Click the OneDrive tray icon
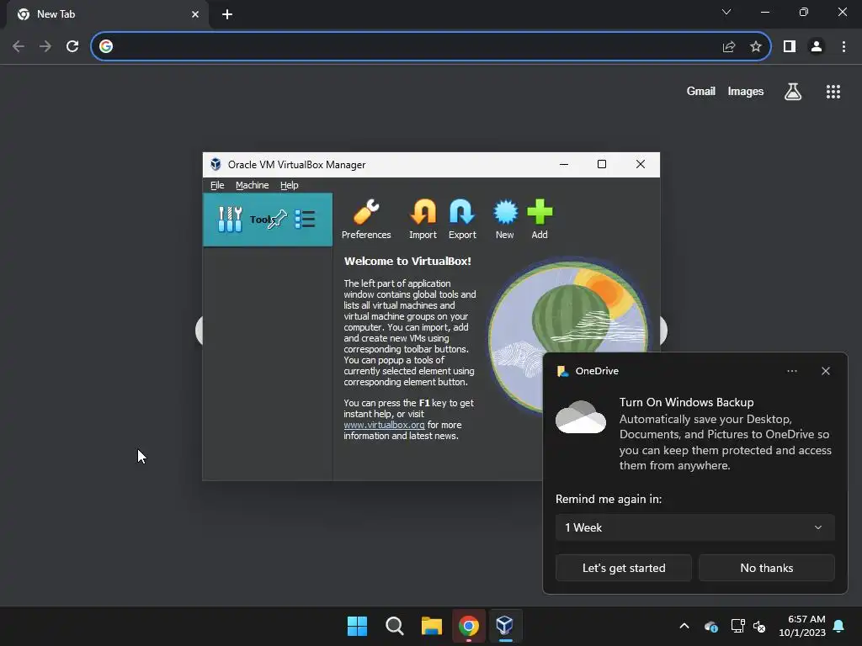This screenshot has height=646, width=862. click(710, 626)
